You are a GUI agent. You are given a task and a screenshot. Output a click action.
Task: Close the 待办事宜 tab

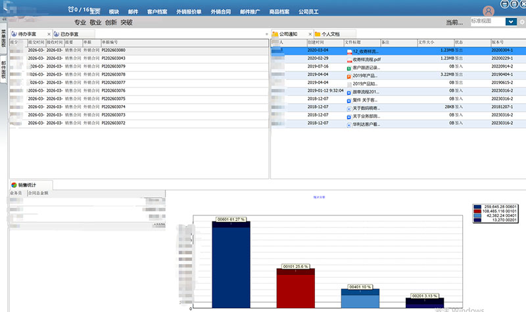(49, 33)
